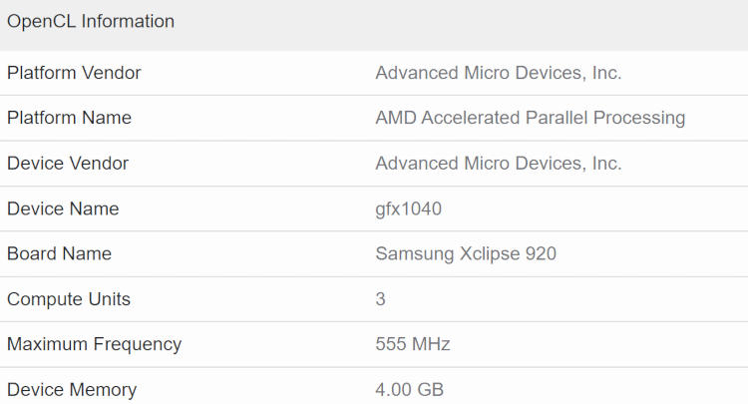Click the Maximum Frequency table row
The image size is (748, 404).
pyautogui.click(x=374, y=345)
